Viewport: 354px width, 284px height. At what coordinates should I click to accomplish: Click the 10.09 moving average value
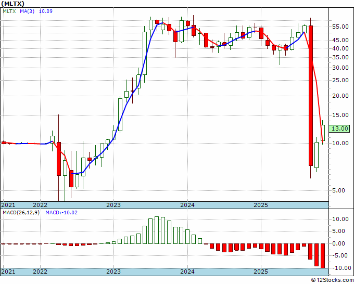click(x=46, y=11)
